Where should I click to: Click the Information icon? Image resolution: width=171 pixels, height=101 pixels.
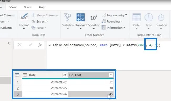pyautogui.click(x=103, y=27)
